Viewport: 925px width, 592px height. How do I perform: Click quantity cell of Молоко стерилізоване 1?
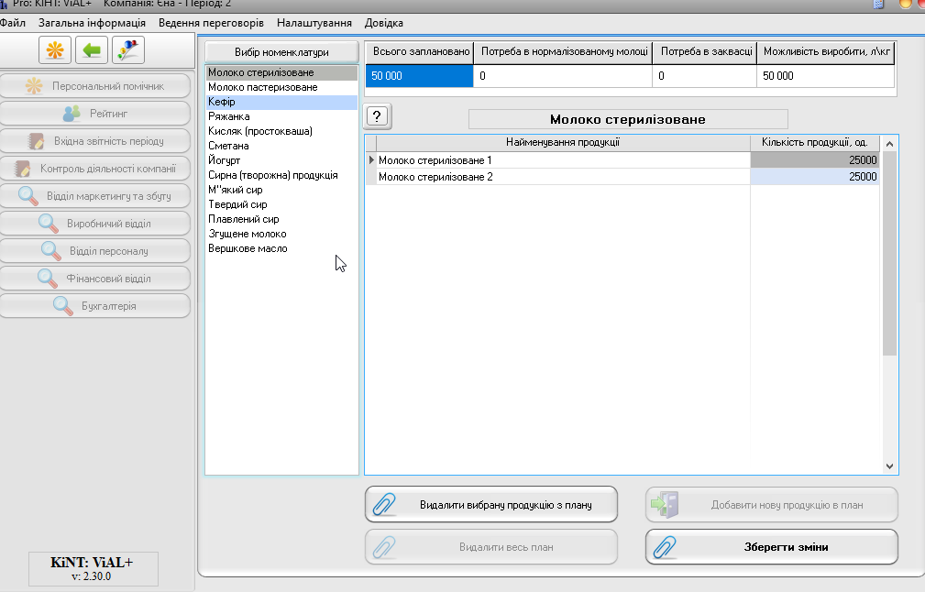(815, 160)
